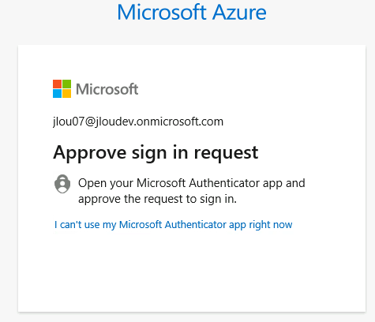Click the "Open your Microsoft Authenticator app" instruction
Viewport: 375px width, 322px height.
click(x=192, y=183)
